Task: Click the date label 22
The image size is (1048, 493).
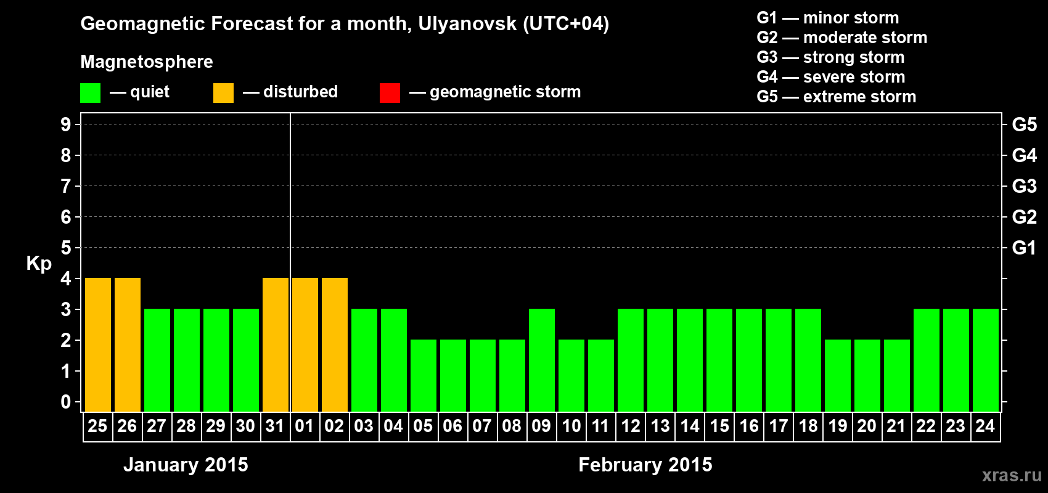Action: (926, 426)
